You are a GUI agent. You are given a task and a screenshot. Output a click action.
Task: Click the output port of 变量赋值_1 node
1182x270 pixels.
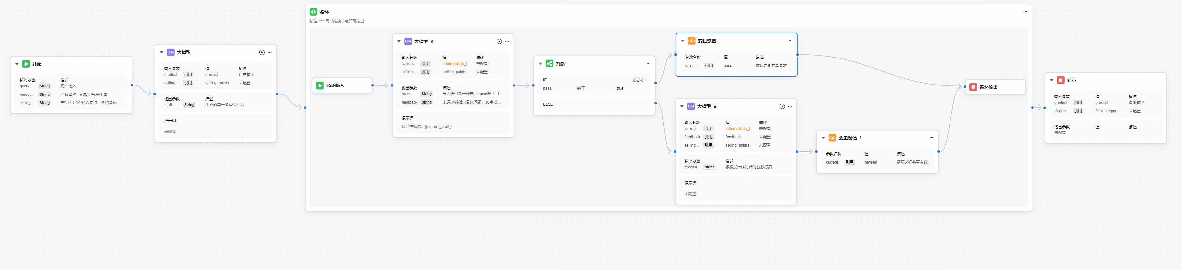(938, 151)
